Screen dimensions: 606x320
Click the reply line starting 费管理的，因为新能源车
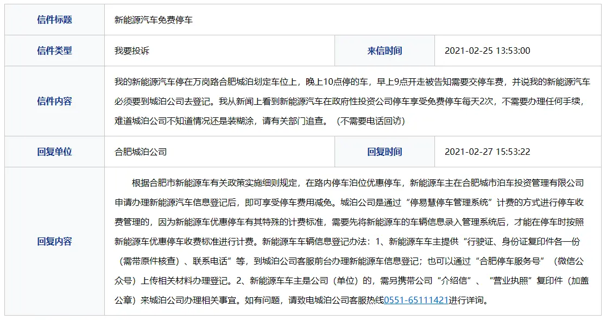click(349, 222)
